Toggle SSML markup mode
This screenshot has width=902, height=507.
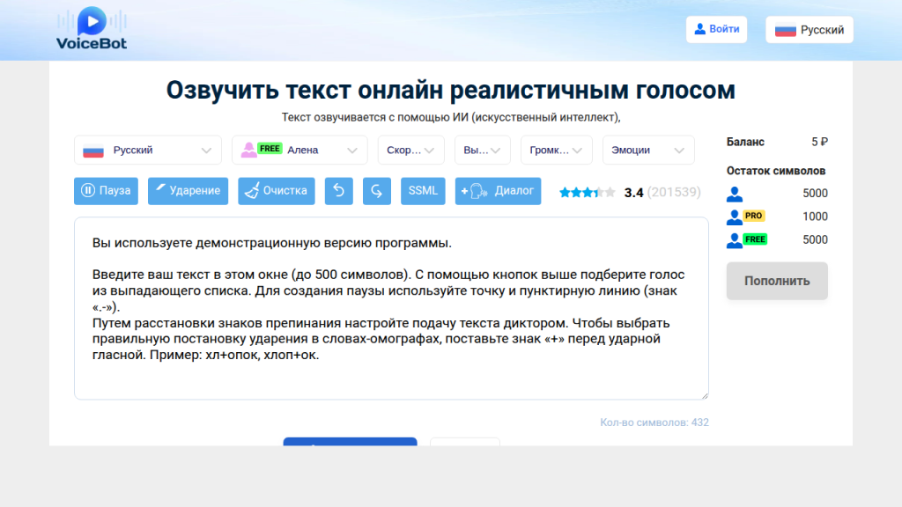click(x=423, y=191)
